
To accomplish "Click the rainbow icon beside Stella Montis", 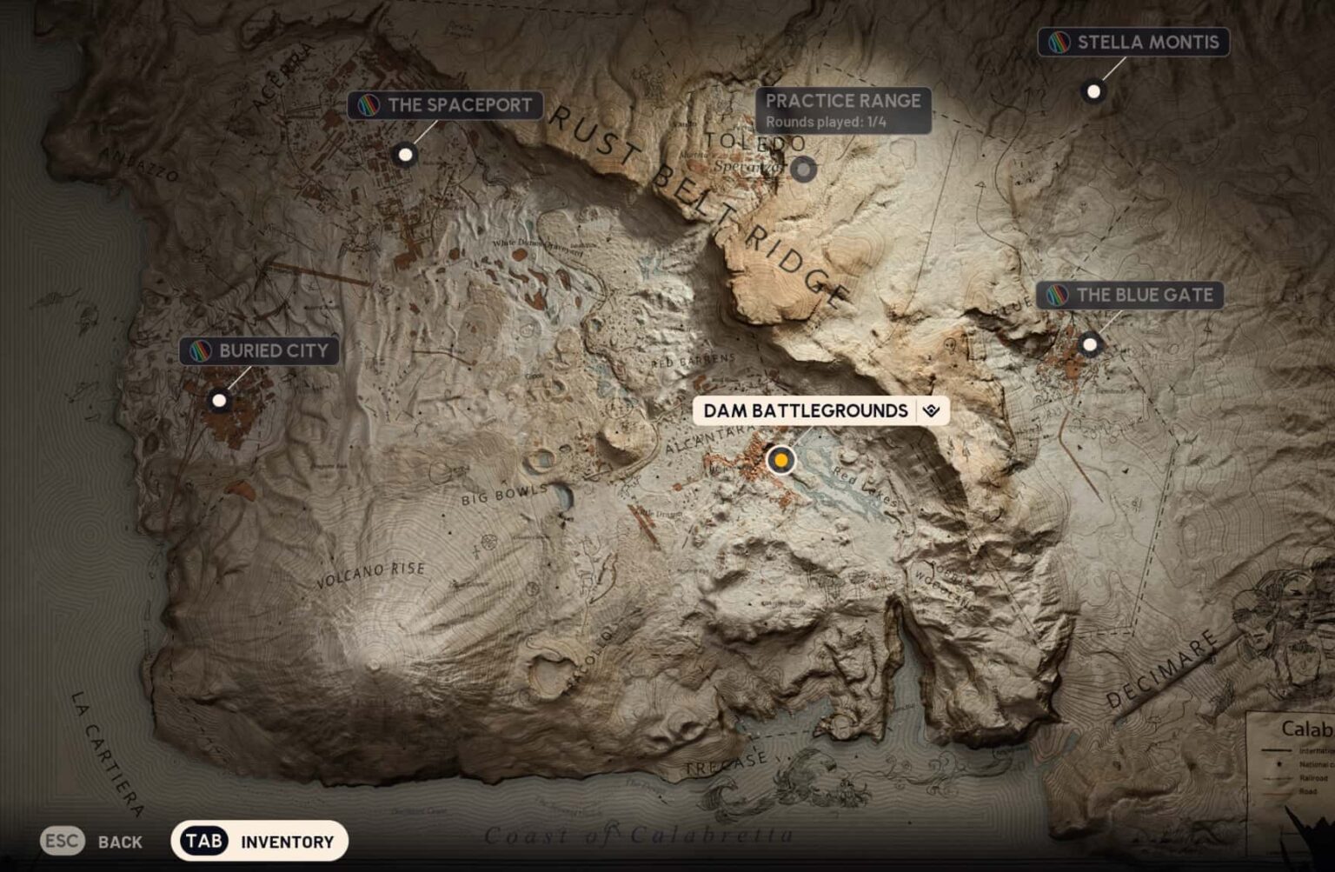I will [1058, 42].
